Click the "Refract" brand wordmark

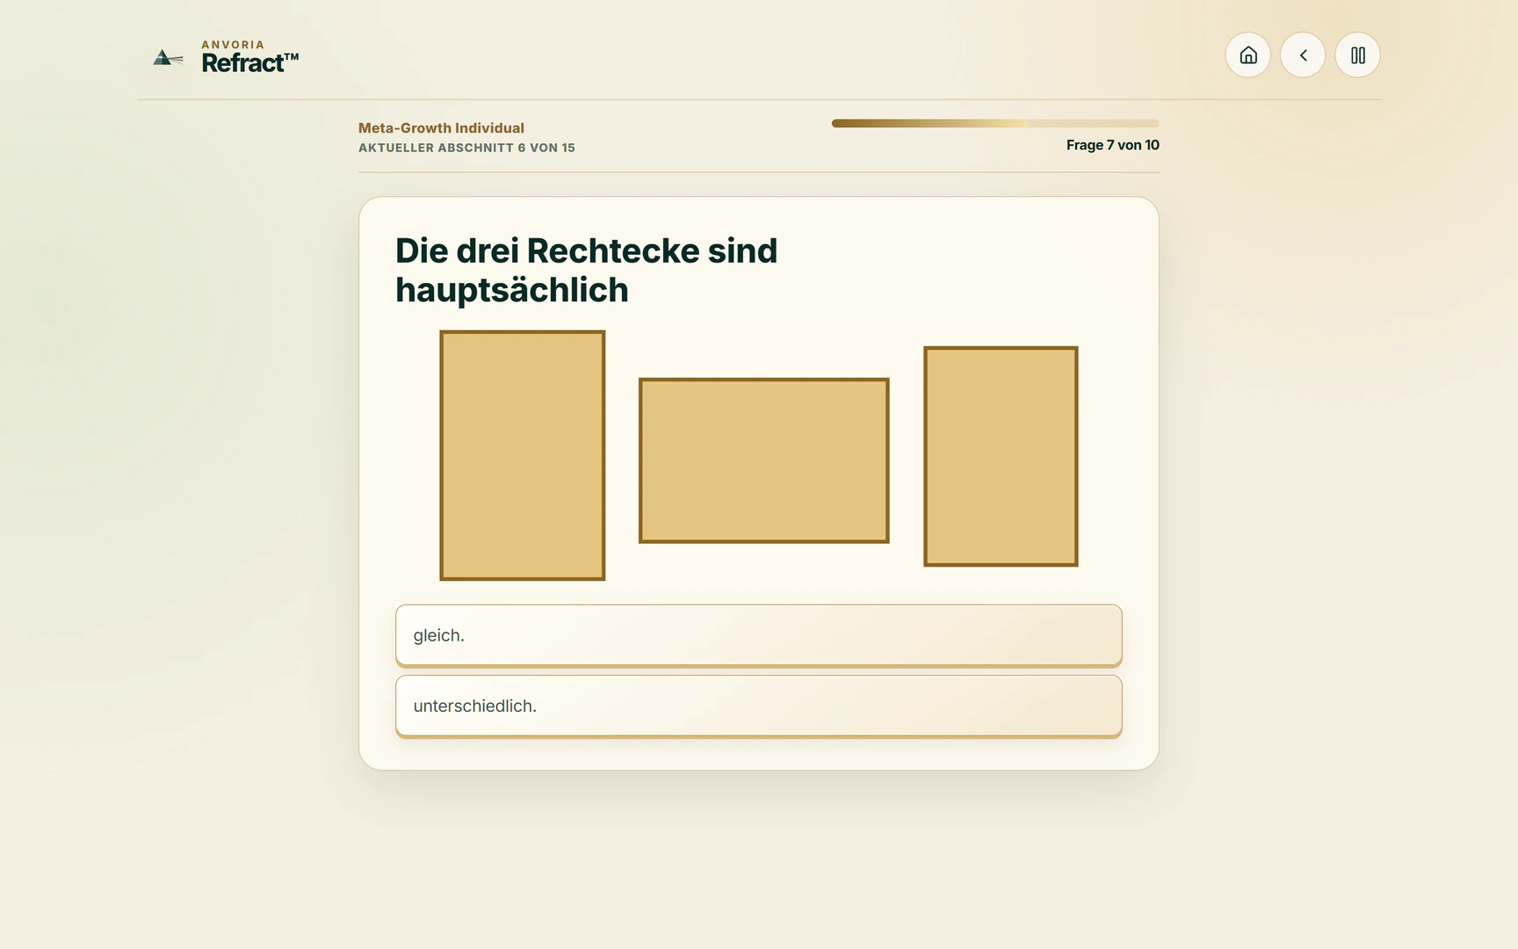click(250, 63)
